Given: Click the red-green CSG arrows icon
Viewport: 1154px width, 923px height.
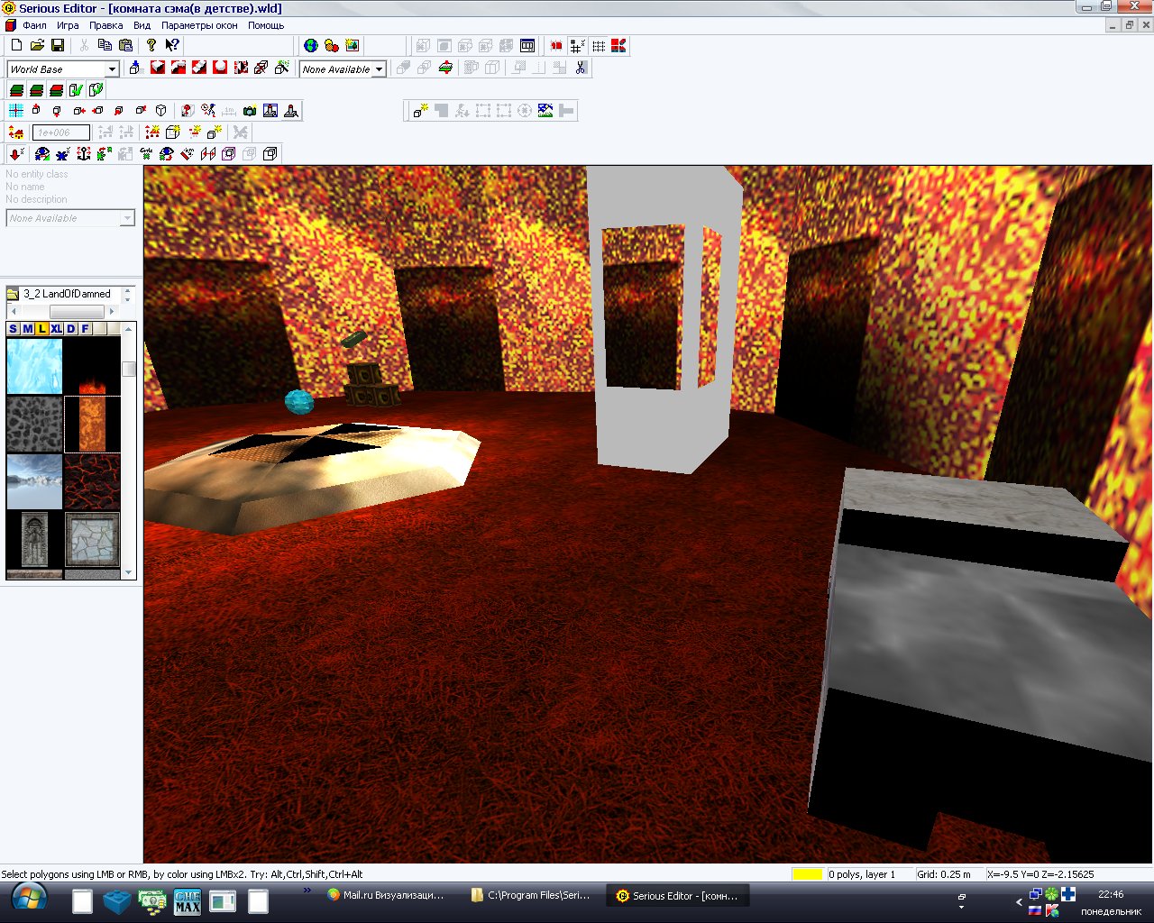Looking at the screenshot, I should pyautogui.click(x=445, y=68).
